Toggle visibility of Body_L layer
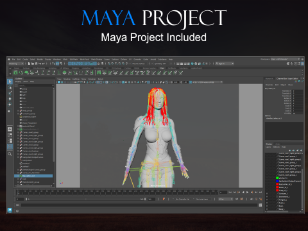Viewport: 308px width, 231px height. tap(267, 209)
